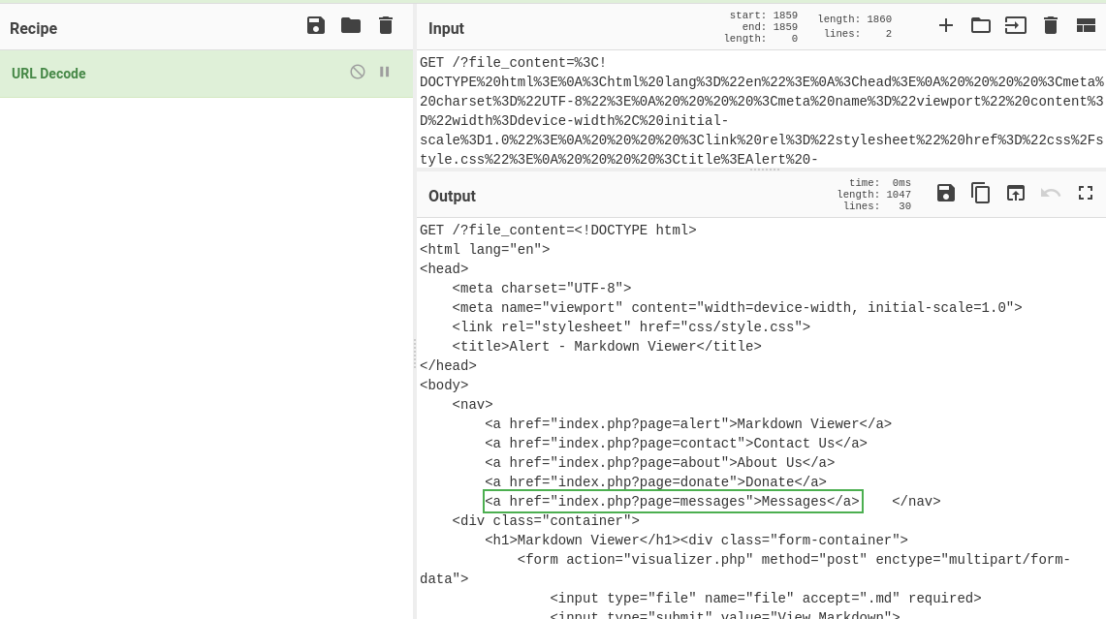Viewport: 1106px width, 619px height.
Task: Click the h1 Markdown Viewer line
Action: click(696, 540)
